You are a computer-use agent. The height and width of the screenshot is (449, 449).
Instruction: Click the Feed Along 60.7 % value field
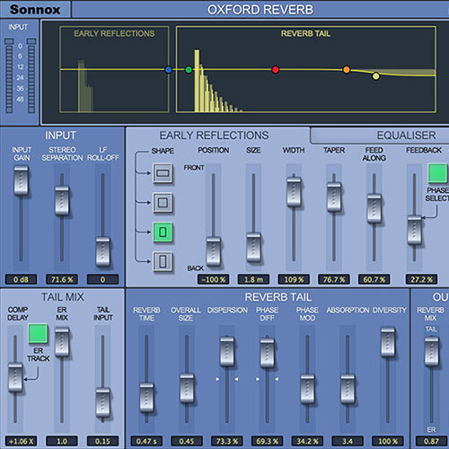(374, 279)
